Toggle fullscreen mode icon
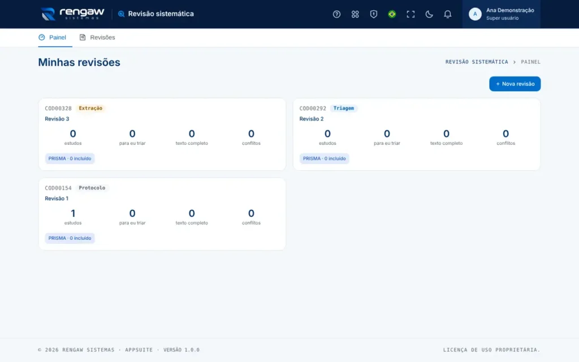579x362 pixels. (x=411, y=14)
